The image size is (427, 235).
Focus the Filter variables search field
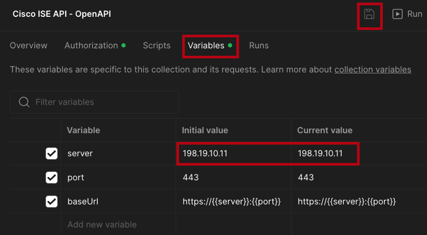click(94, 102)
